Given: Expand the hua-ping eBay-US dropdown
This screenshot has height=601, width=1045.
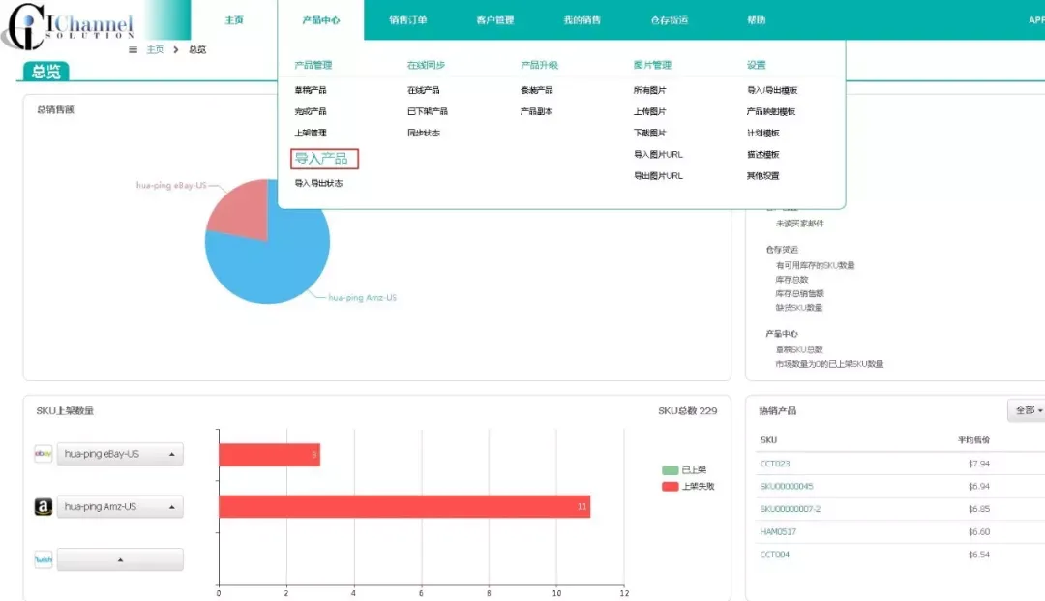Looking at the screenshot, I should point(120,454).
